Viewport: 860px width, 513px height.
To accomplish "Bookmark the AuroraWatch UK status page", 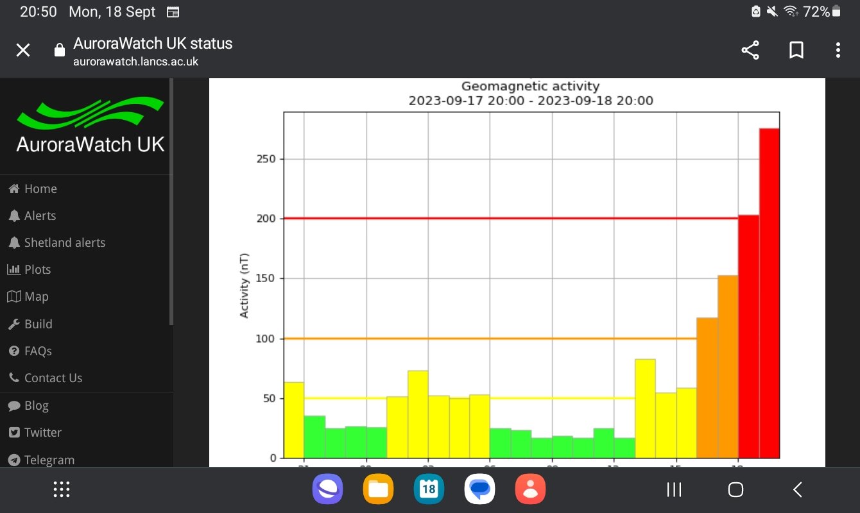I will click(796, 50).
